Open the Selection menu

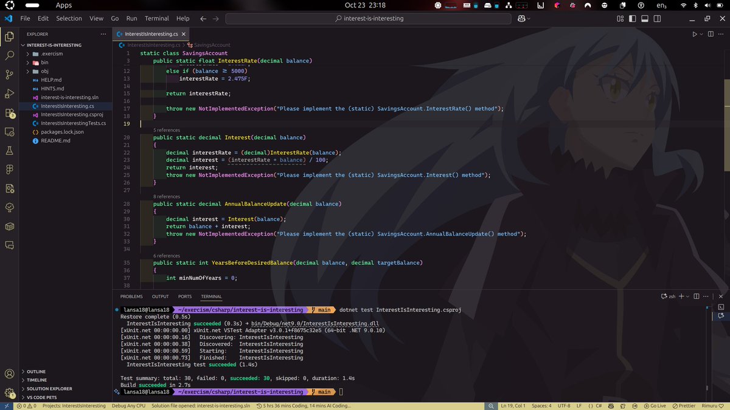click(69, 19)
